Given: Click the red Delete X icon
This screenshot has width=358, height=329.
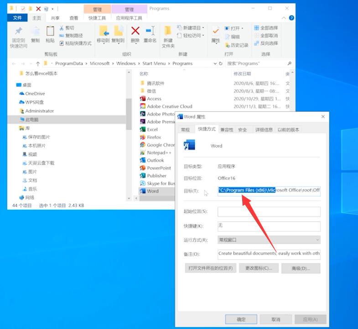Looking at the screenshot, I should coord(135,31).
